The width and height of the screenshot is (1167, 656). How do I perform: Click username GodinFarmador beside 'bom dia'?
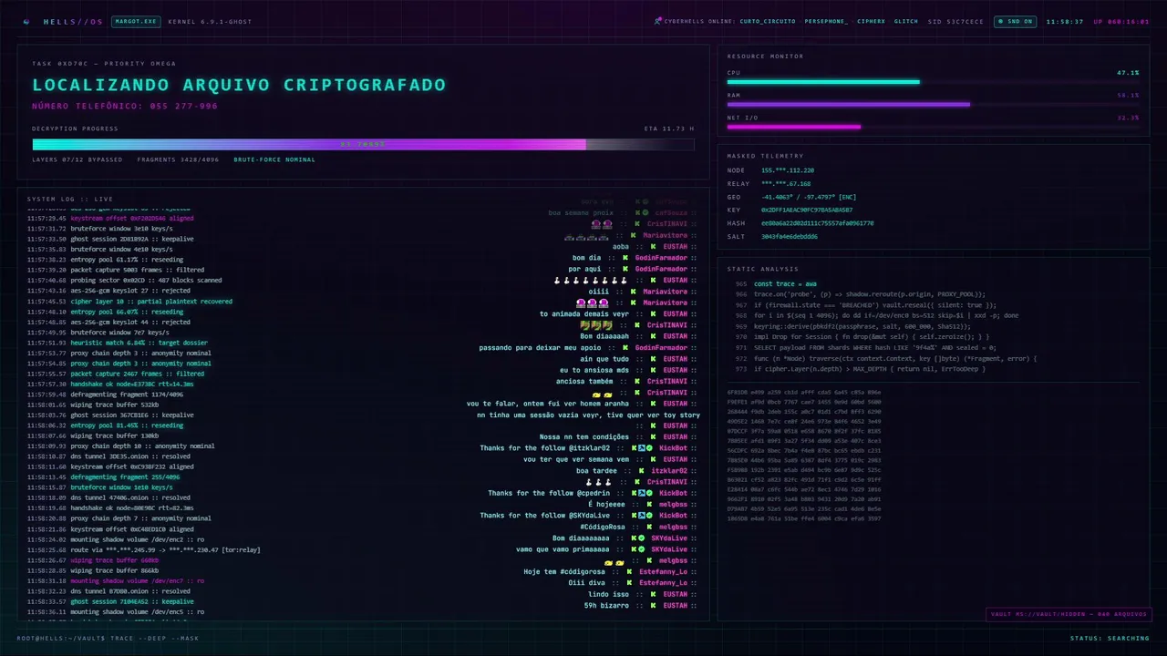661,258
